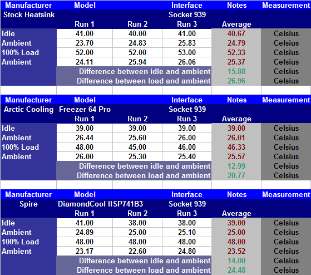Select the 26.96 difference value

pyautogui.click(x=236, y=81)
